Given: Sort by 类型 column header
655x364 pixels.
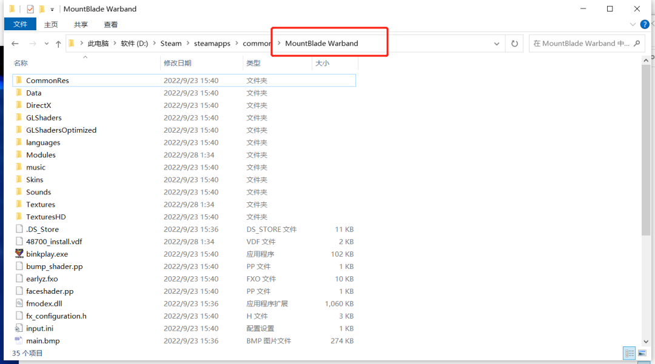Looking at the screenshot, I should tap(253, 63).
